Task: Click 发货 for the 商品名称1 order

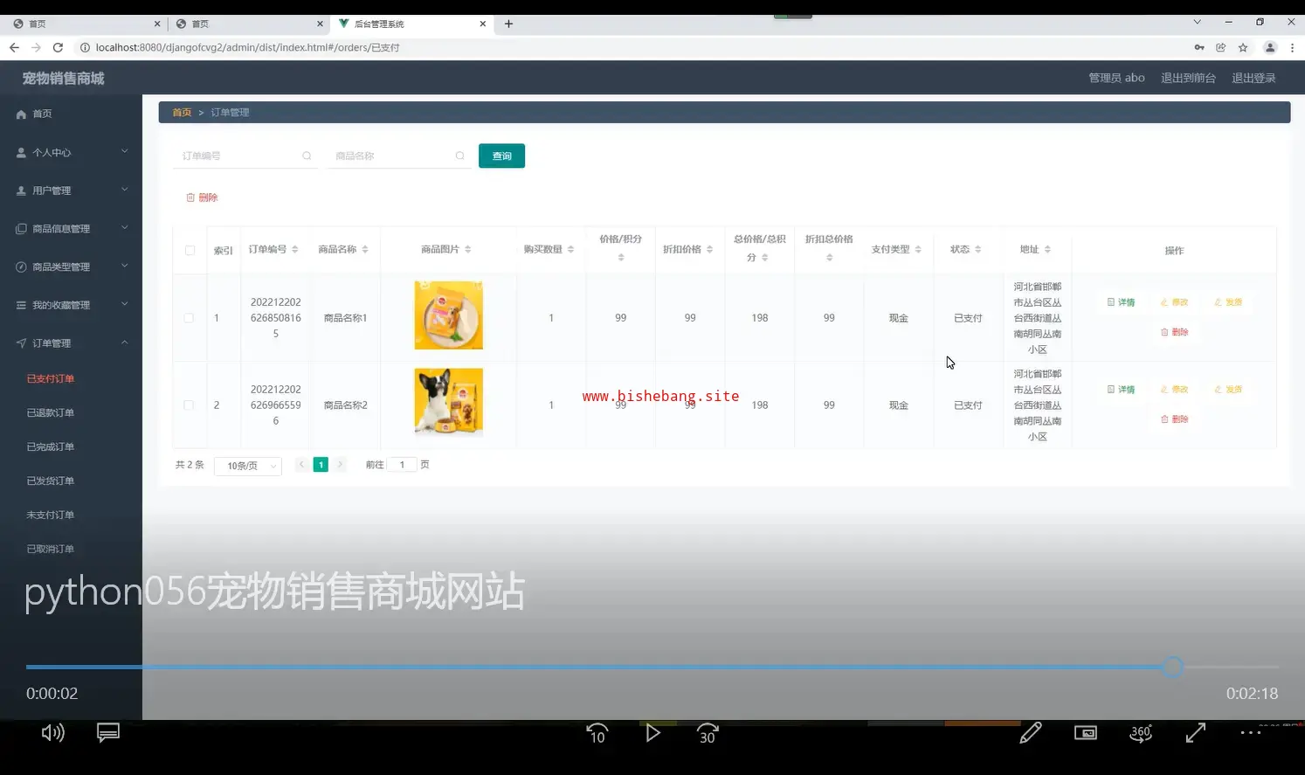Action: [1228, 302]
